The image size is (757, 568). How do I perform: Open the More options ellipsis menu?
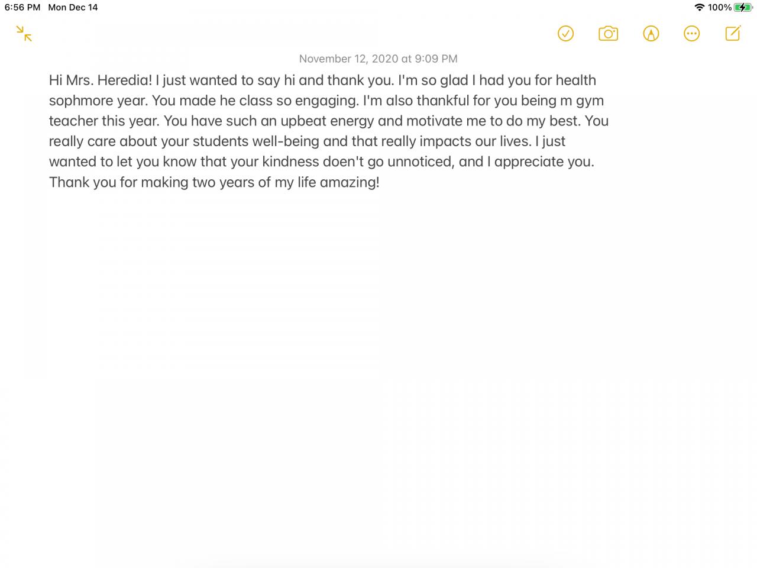pyautogui.click(x=691, y=34)
